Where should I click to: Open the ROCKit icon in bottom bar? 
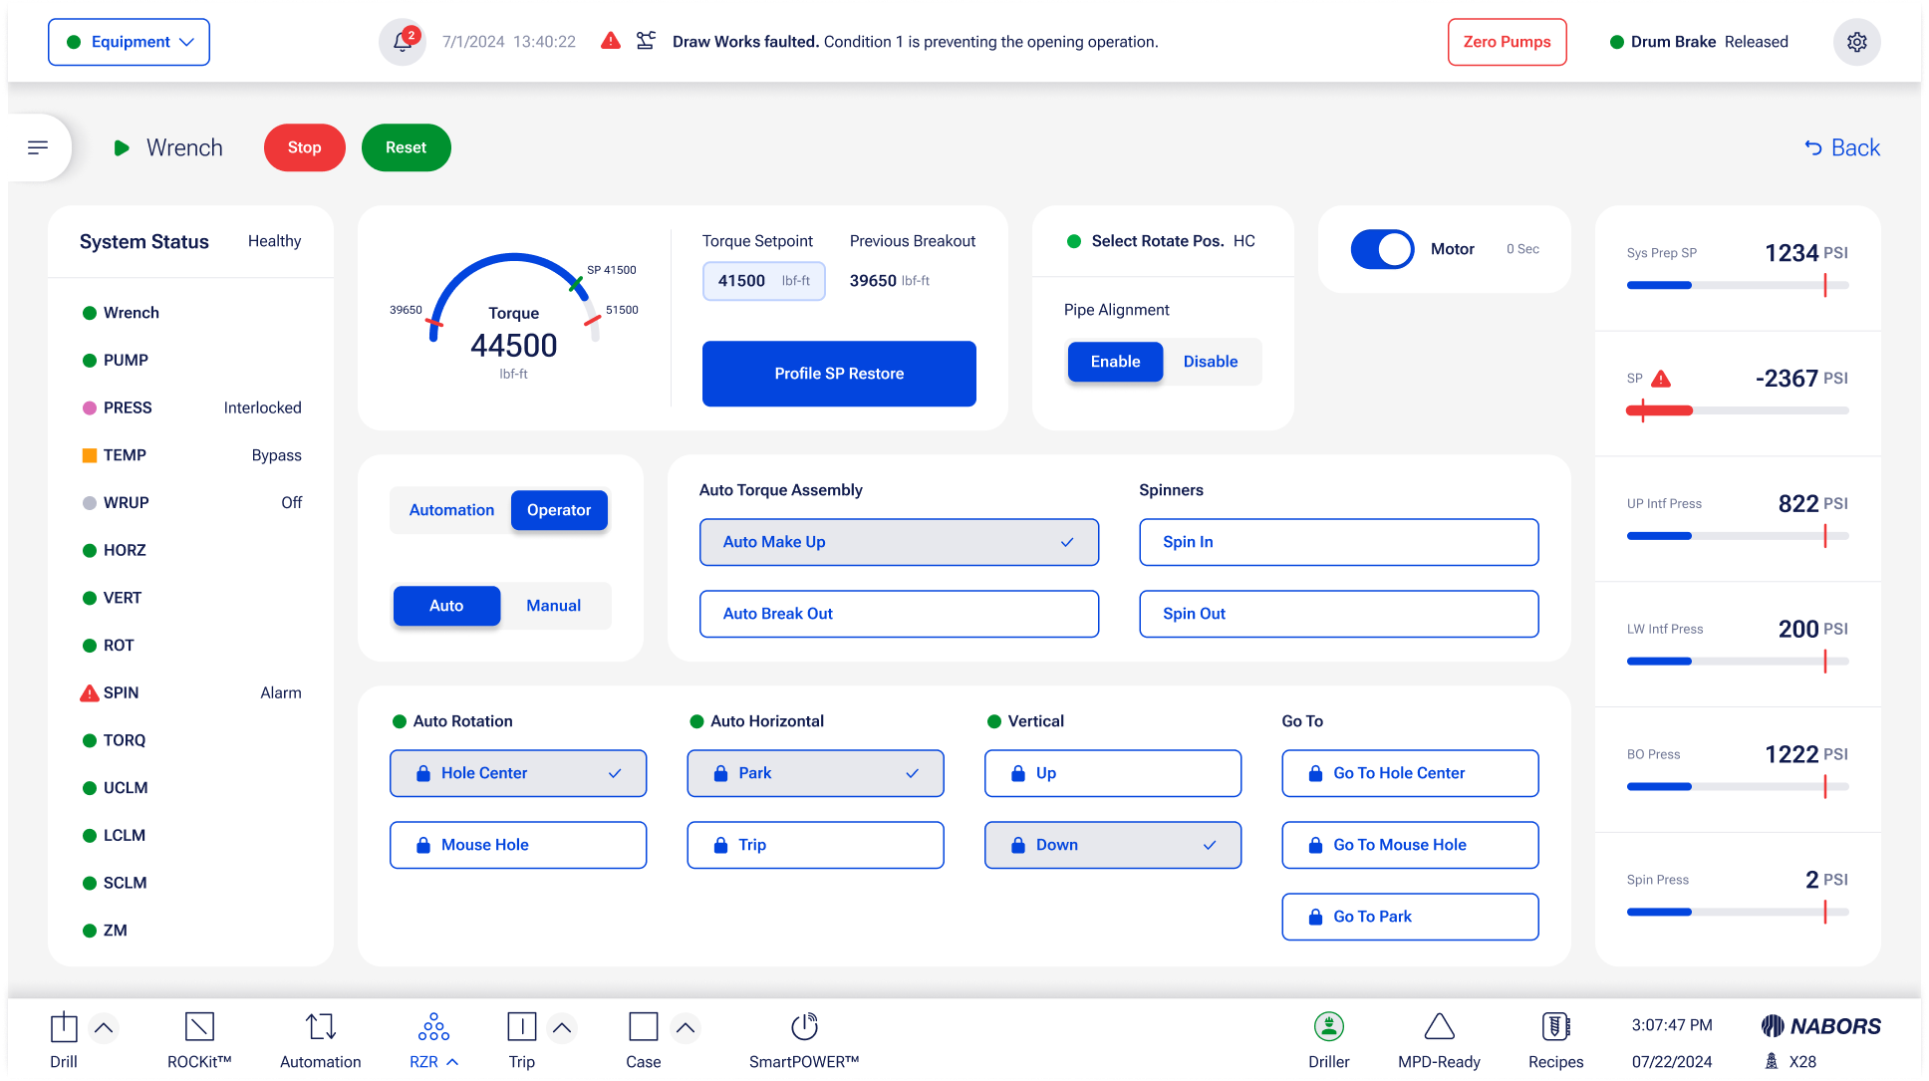(199, 1026)
